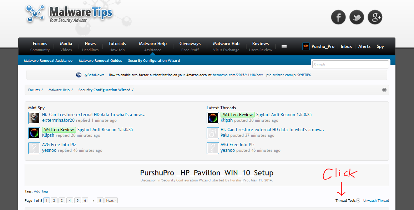Screen dimensions: 414x210
Task: Open 'Hi. Can I restore' in Latest Threads
Action: click(272, 130)
